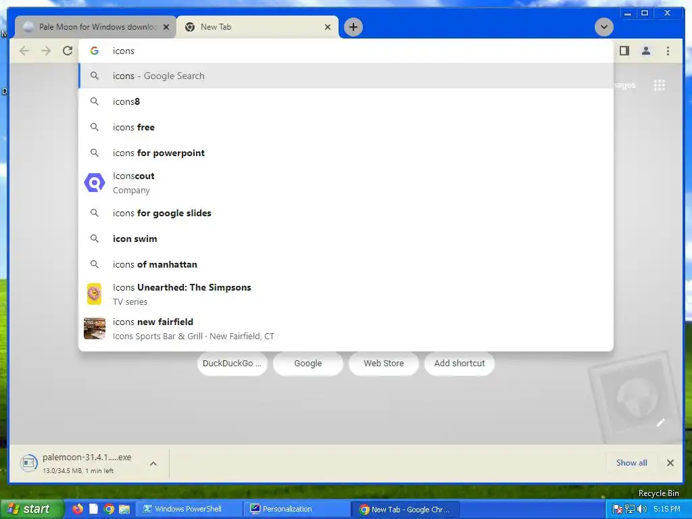Launch Chrome from quick launch
Image resolution: width=692 pixels, height=519 pixels.
click(109, 509)
